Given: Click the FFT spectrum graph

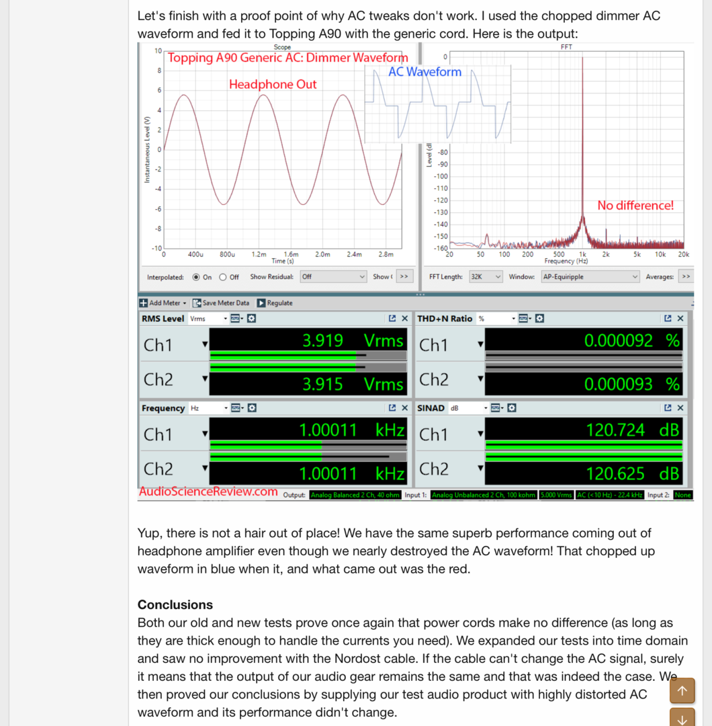Looking at the screenshot, I should tap(566, 150).
